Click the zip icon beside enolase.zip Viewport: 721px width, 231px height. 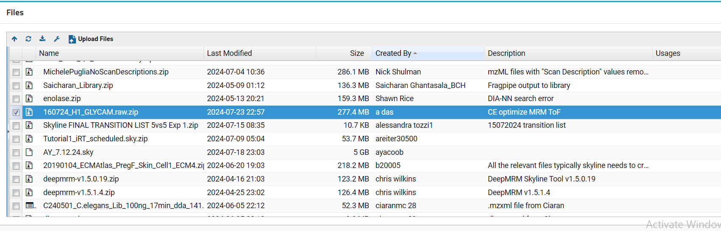[29, 99]
